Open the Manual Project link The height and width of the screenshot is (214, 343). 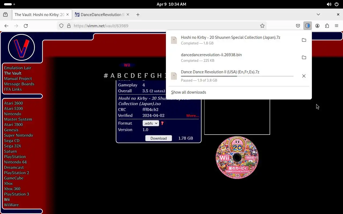(x=18, y=79)
